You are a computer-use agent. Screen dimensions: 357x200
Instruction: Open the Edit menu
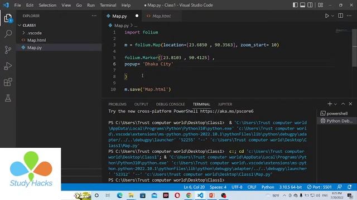(x=30, y=5)
